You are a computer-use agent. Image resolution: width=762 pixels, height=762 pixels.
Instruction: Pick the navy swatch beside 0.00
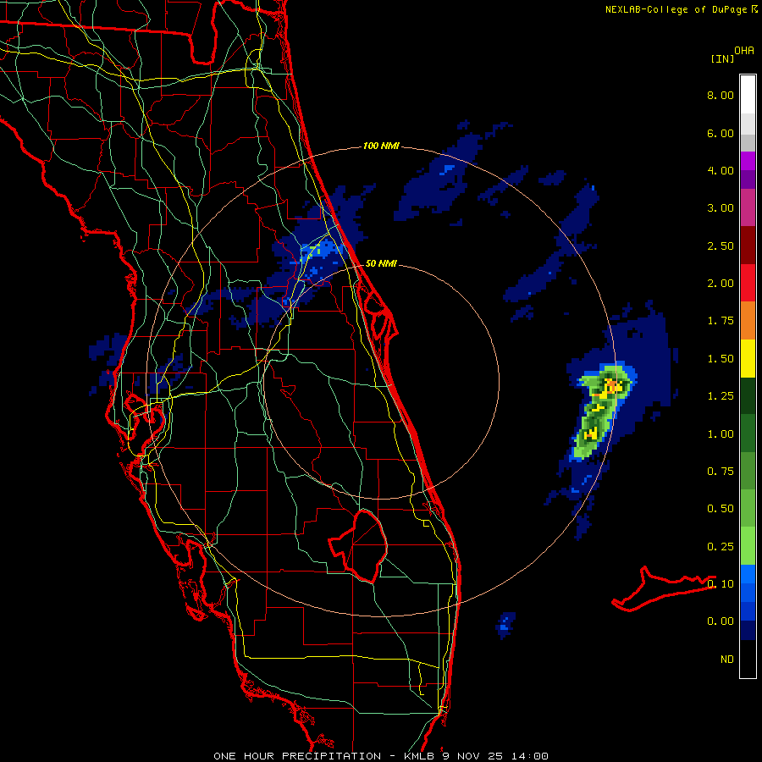click(x=748, y=631)
